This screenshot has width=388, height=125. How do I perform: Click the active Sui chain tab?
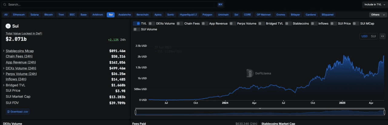[x=111, y=15]
